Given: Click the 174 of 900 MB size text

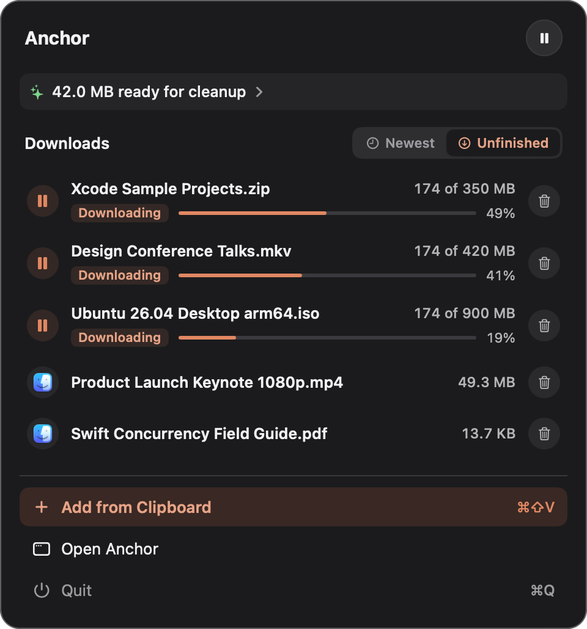Looking at the screenshot, I should [x=465, y=313].
